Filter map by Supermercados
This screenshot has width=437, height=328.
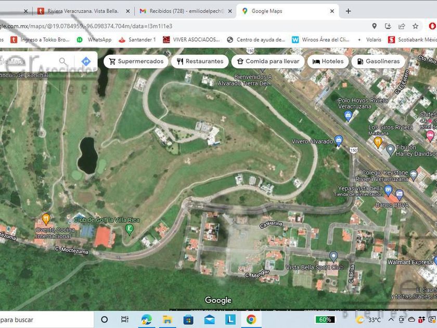[x=135, y=61]
